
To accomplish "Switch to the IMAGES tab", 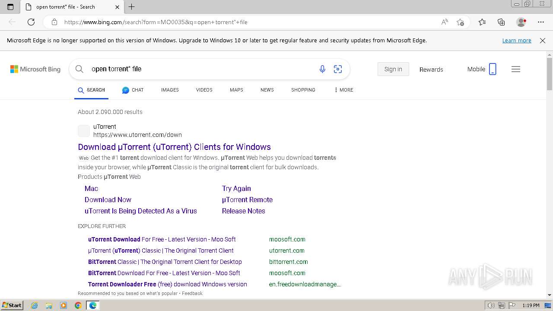I will click(170, 90).
